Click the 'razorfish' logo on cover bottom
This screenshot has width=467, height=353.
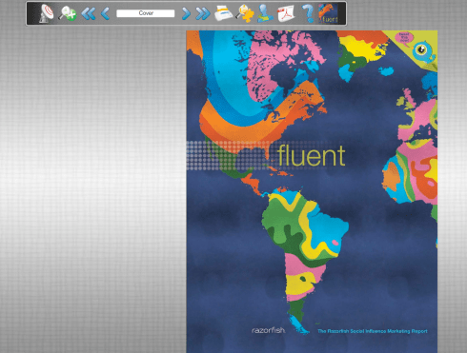click(268, 330)
